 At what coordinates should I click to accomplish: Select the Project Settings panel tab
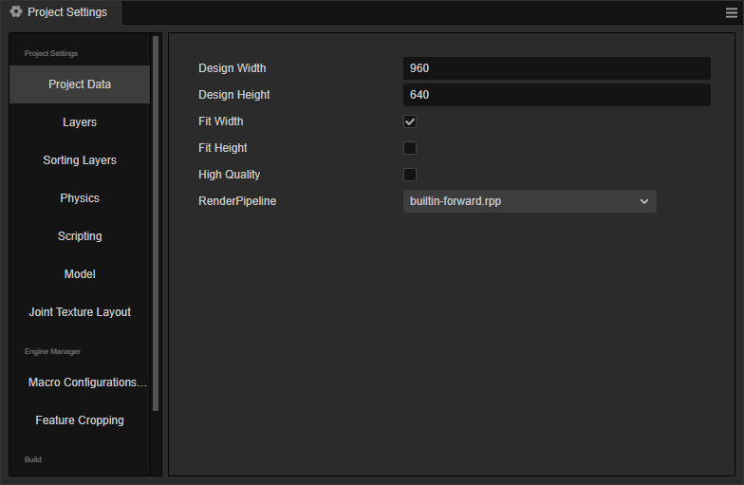60,12
